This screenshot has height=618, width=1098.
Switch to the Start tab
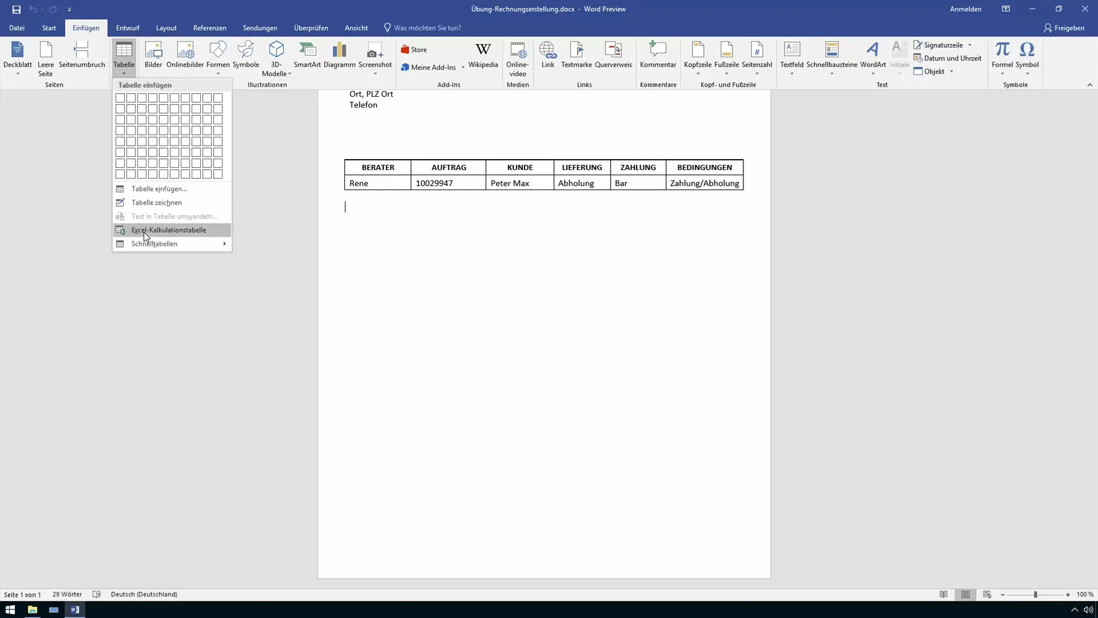pos(49,28)
